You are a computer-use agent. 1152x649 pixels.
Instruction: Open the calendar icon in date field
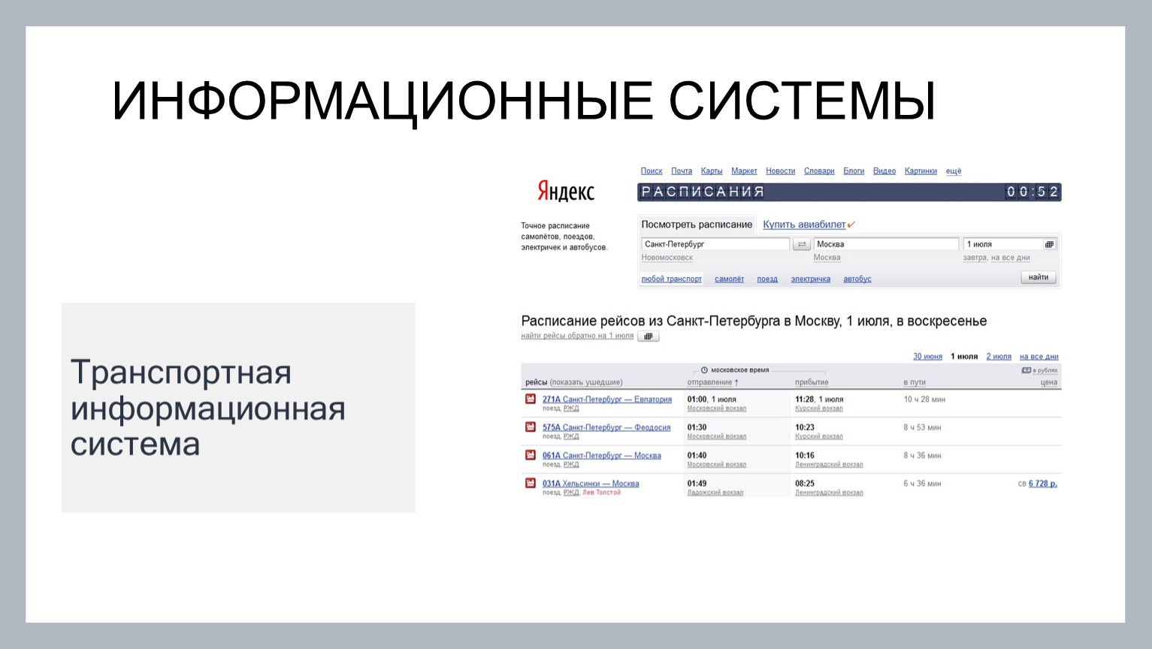pyautogui.click(x=1049, y=244)
